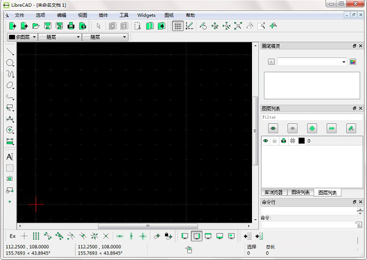
Task: Open the Ellipse tools on left toolbar
Action: click(x=10, y=85)
